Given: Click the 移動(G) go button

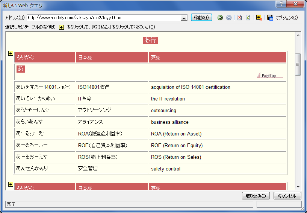Looking at the screenshot, I should 201,18.
